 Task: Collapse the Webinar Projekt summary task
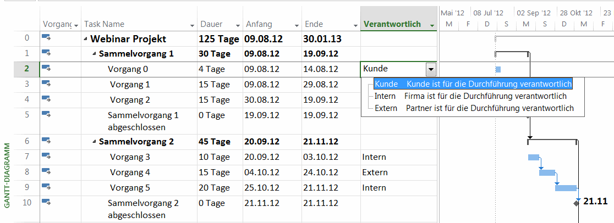[86, 39]
